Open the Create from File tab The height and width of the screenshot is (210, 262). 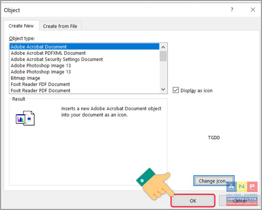60,26
